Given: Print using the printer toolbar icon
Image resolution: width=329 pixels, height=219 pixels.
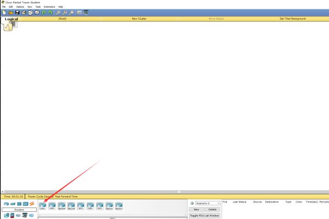Looking at the screenshot, I should 24,13.
